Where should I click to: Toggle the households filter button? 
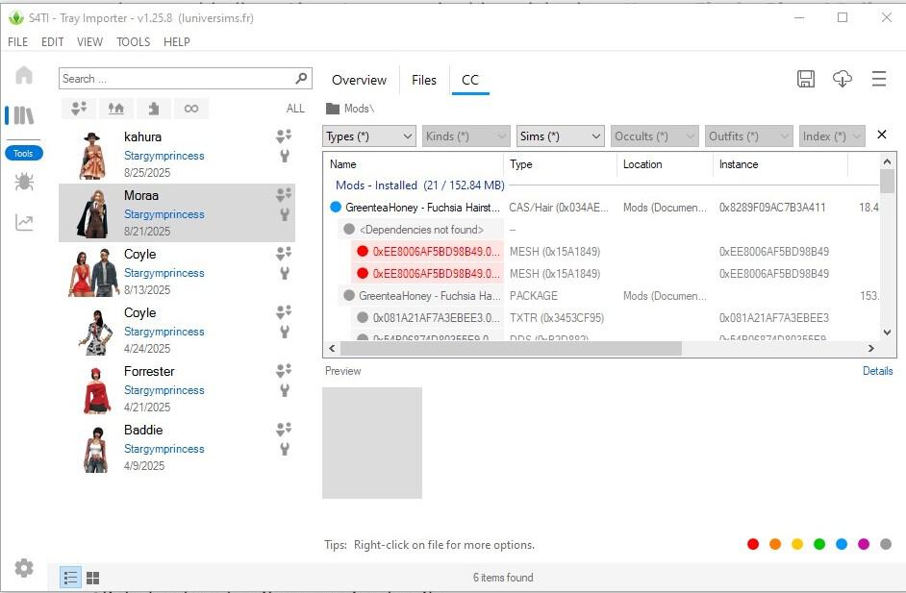click(79, 109)
